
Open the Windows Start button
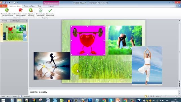(3, 100)
